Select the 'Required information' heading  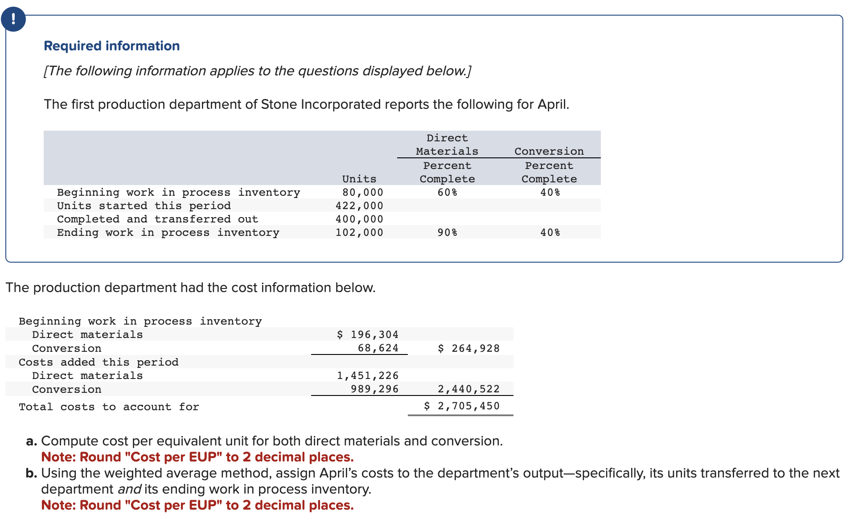pyautogui.click(x=111, y=46)
